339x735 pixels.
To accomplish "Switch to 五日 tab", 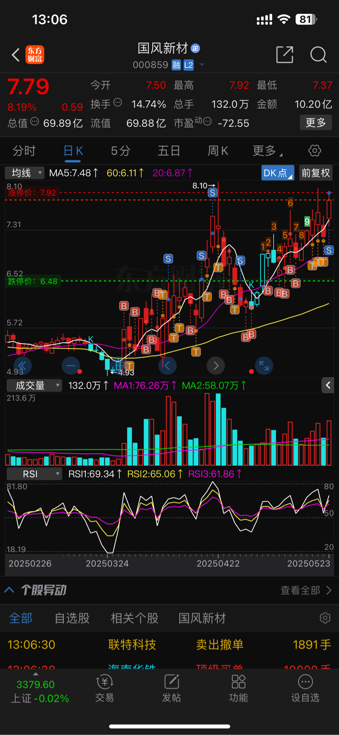I will 169,151.
